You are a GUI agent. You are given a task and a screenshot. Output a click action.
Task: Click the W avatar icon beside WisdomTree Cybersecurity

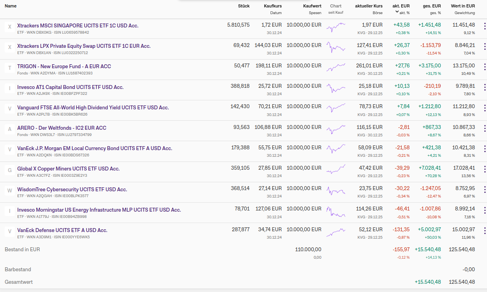pyautogui.click(x=10, y=191)
